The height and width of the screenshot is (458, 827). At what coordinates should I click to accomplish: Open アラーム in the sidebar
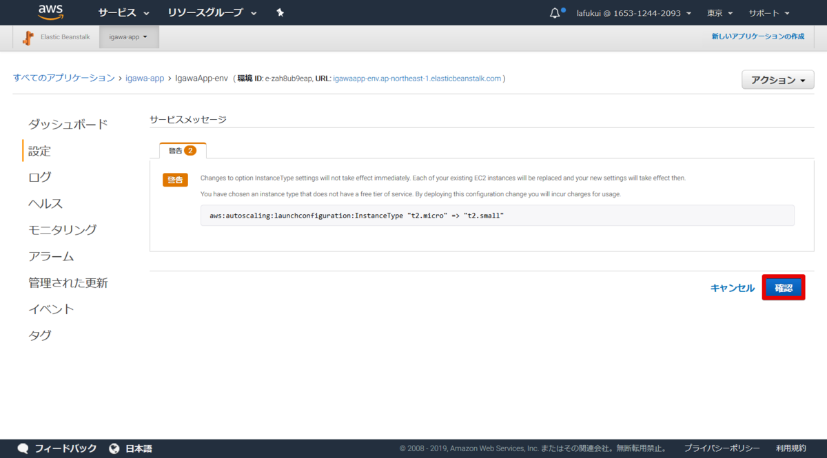(x=51, y=256)
